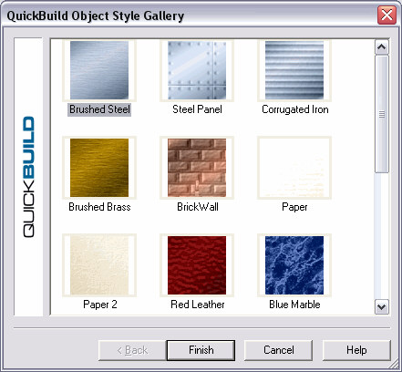402x372 pixels.
Task: Click the Paper 2 label text
Action: [100, 305]
